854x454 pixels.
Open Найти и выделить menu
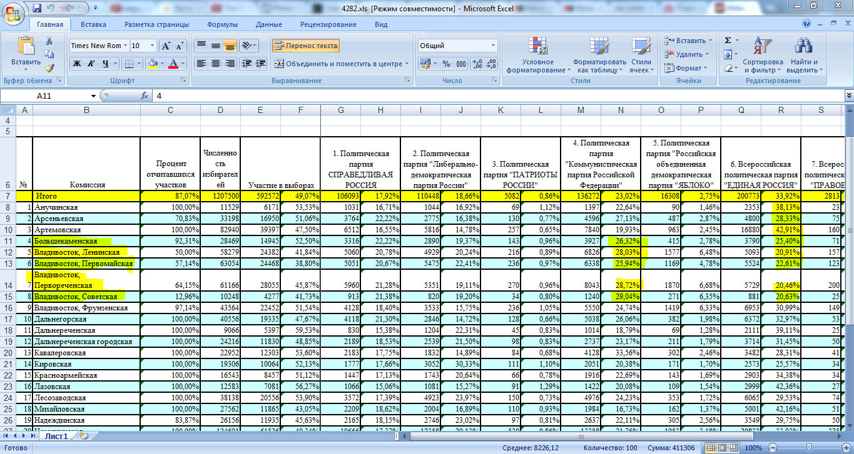coord(803,56)
